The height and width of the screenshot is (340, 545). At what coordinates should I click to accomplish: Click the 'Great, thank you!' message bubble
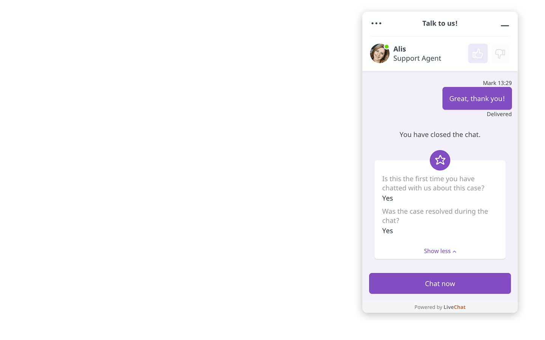point(477,99)
